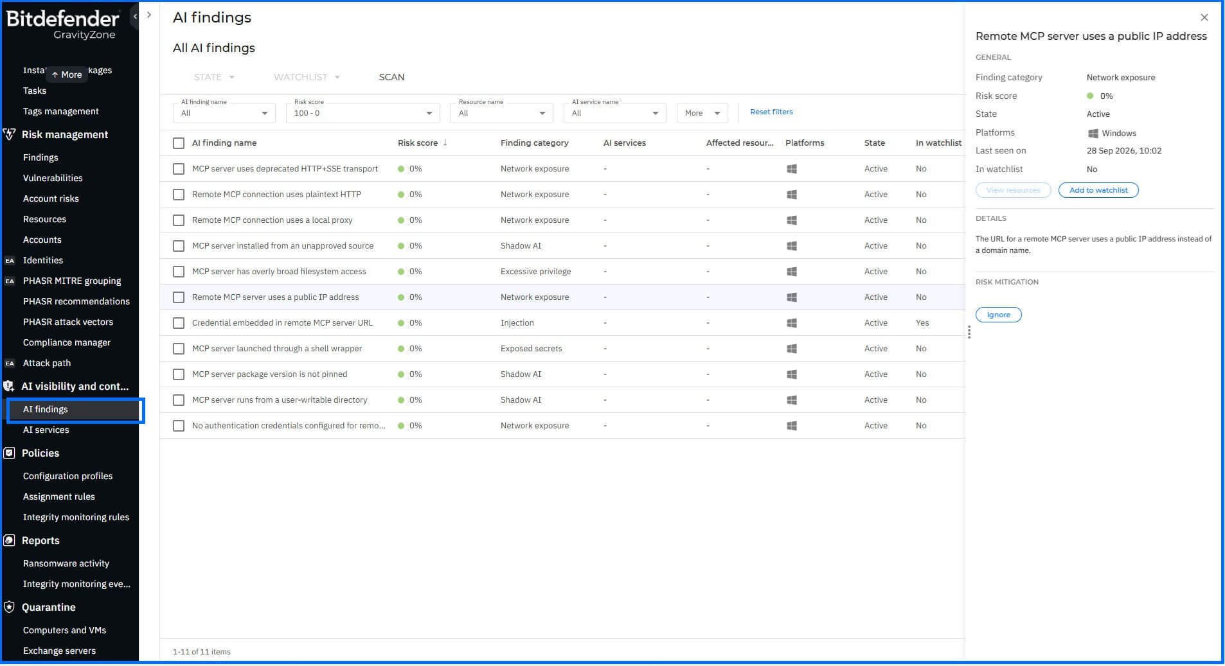Click the Quarantine section icon

point(9,607)
